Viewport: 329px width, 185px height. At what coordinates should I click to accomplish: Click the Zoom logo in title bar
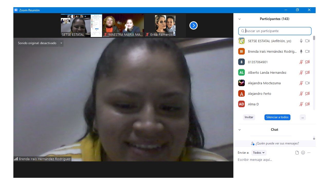coord(16,10)
